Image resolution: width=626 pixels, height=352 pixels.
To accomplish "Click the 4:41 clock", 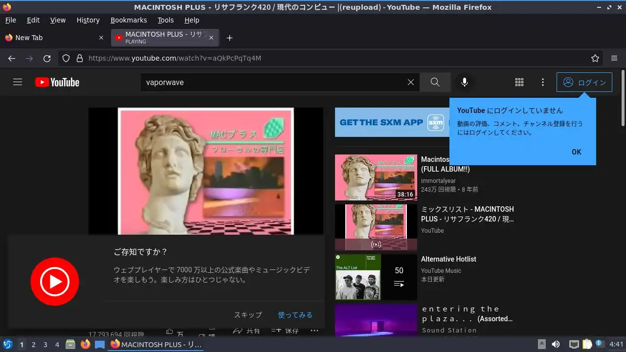I will click(616, 345).
